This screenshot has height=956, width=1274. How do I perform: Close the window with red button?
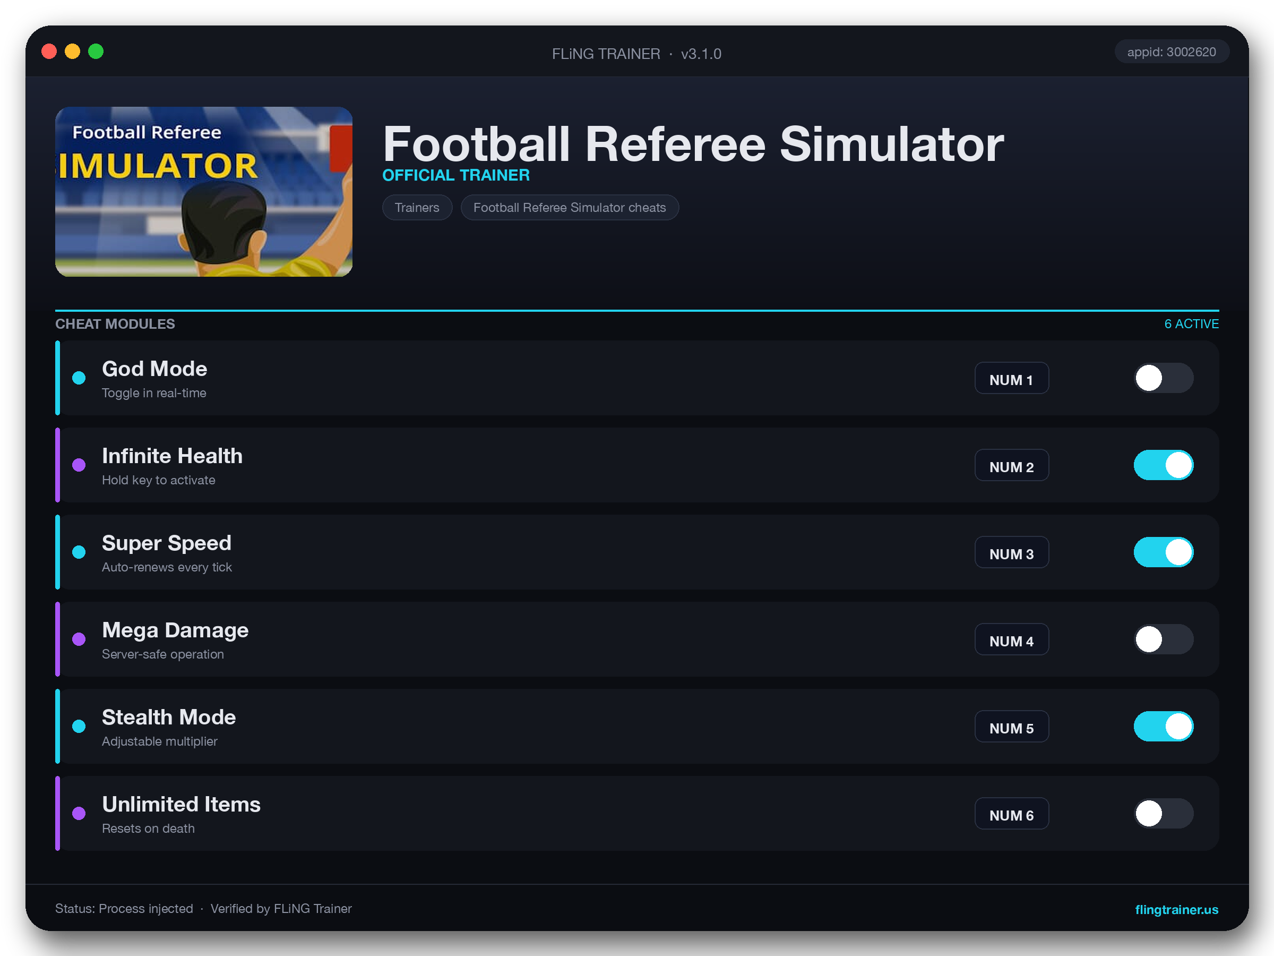49,52
